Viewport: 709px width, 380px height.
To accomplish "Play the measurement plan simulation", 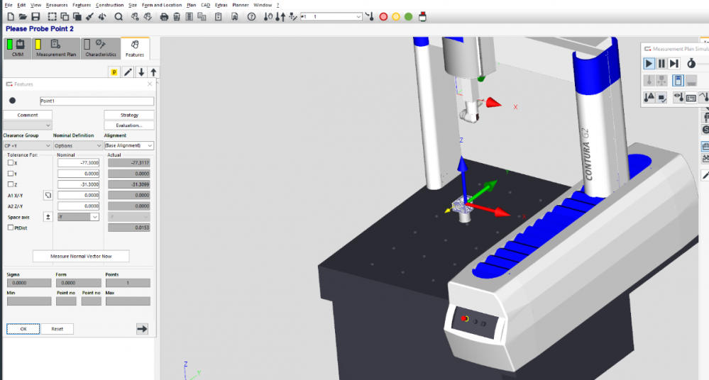I will pos(649,64).
